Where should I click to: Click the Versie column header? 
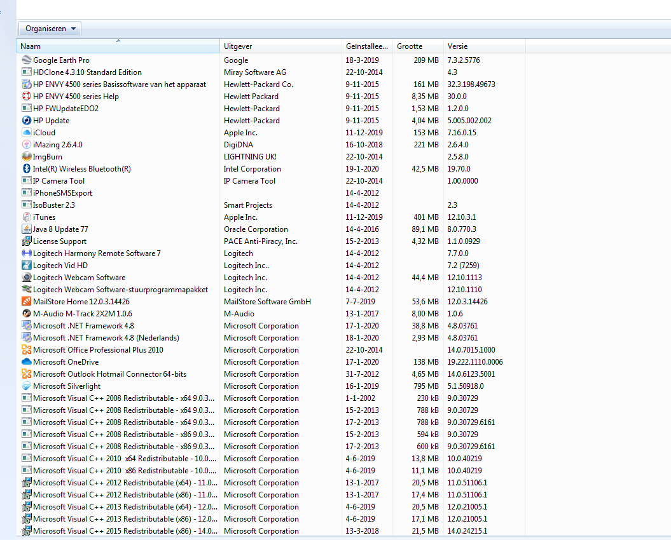click(483, 46)
